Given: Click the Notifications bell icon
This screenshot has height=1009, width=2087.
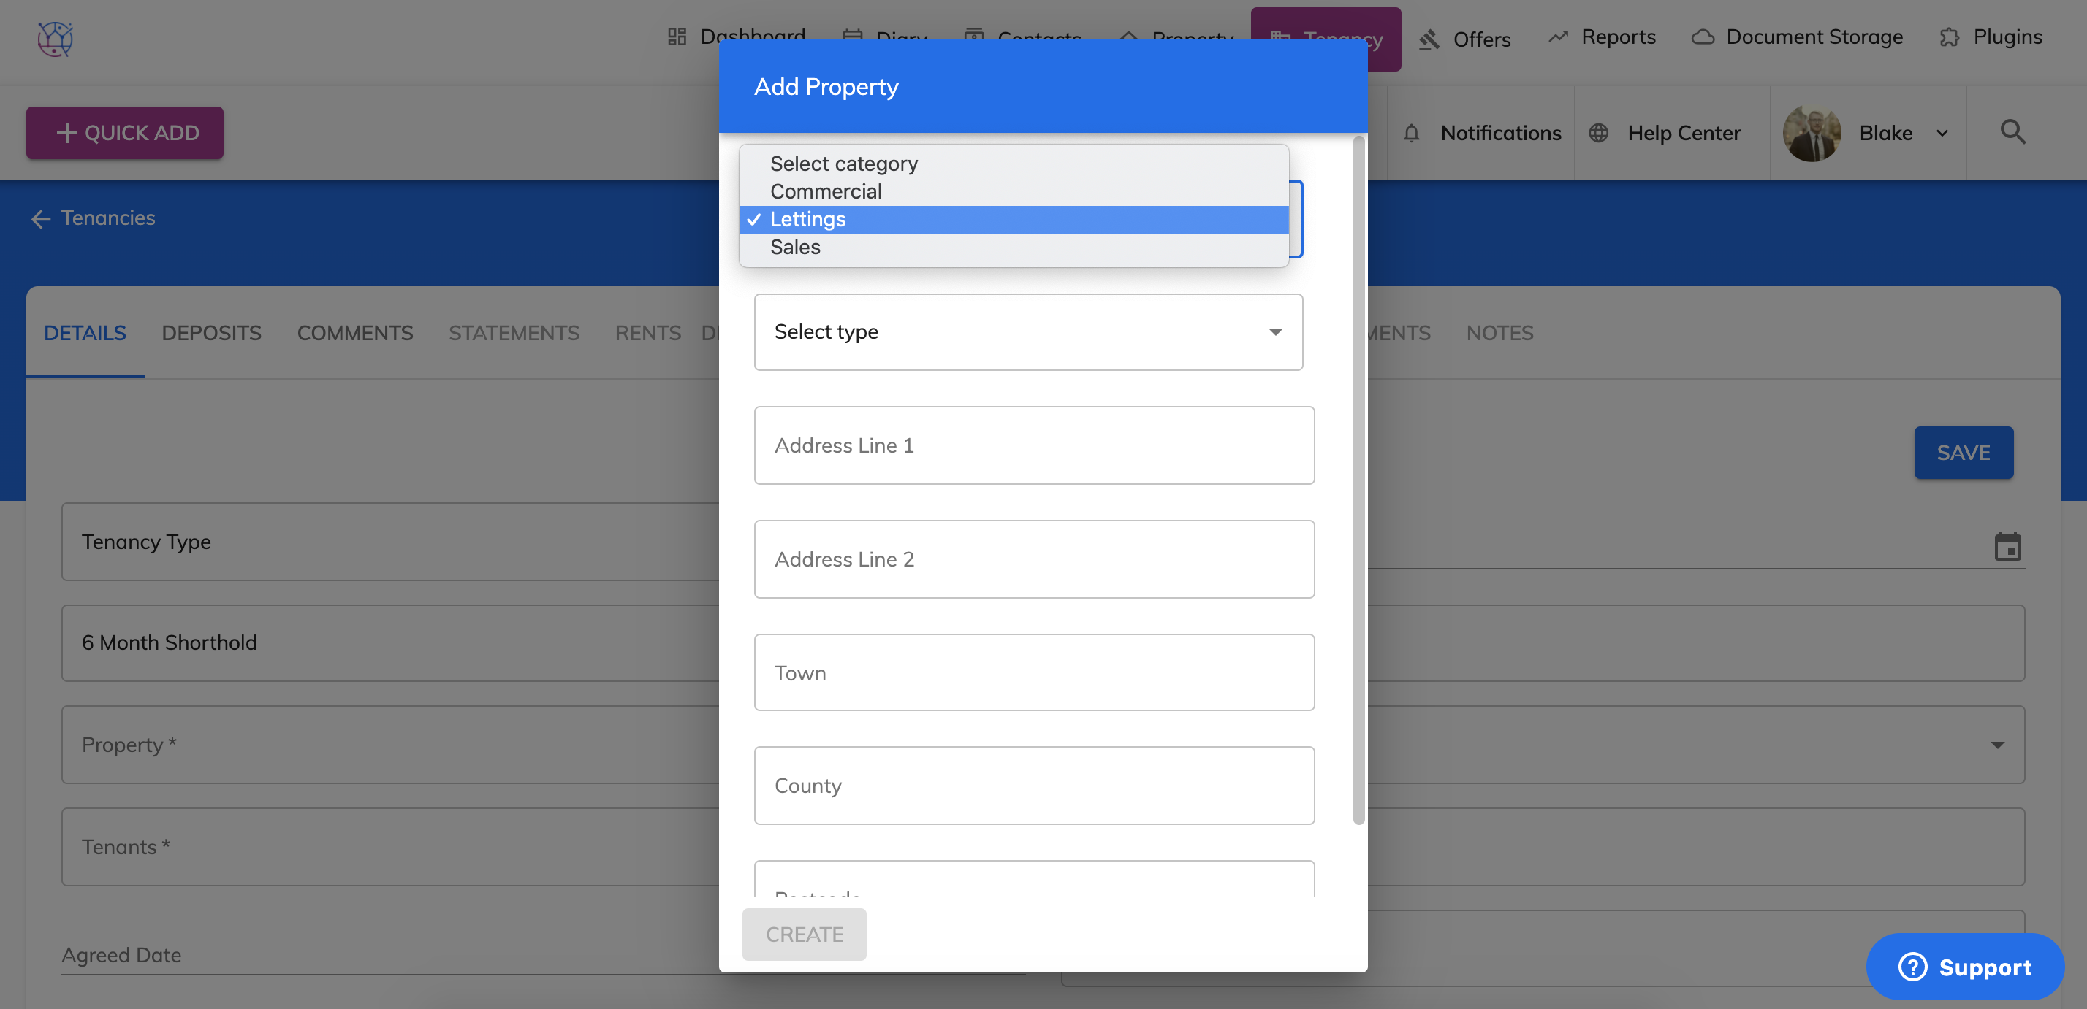Looking at the screenshot, I should click(x=1411, y=133).
